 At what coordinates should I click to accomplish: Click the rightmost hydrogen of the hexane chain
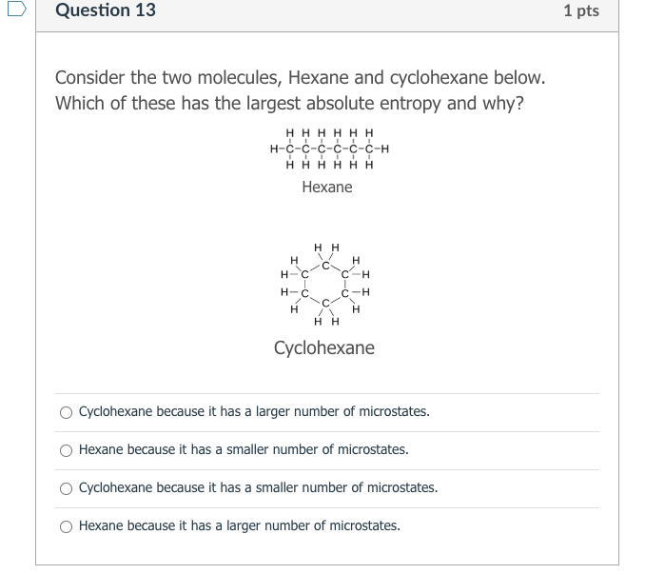385,148
